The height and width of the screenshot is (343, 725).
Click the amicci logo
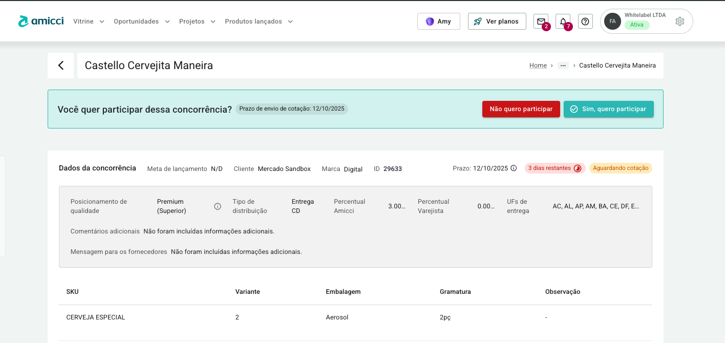click(41, 21)
